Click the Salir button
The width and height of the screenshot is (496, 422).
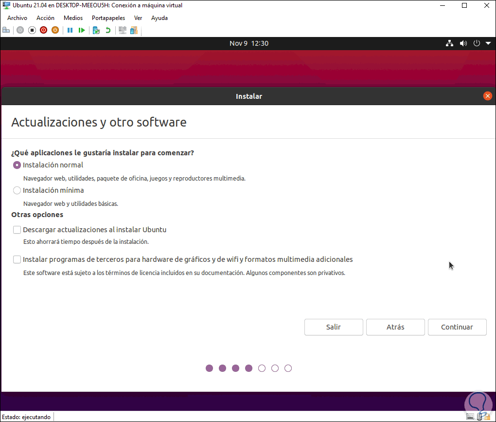334,327
